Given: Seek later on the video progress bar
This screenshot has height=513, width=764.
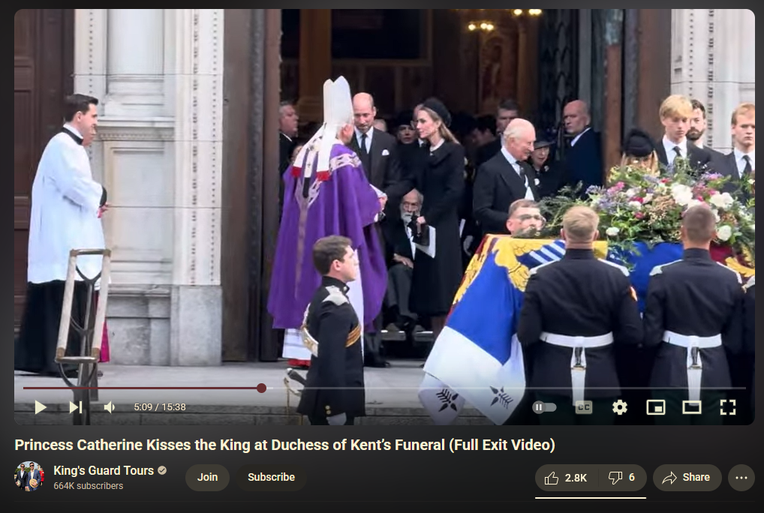Looking at the screenshot, I should click(x=504, y=388).
